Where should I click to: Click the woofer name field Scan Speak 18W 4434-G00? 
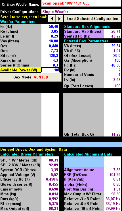[x=81, y=3]
